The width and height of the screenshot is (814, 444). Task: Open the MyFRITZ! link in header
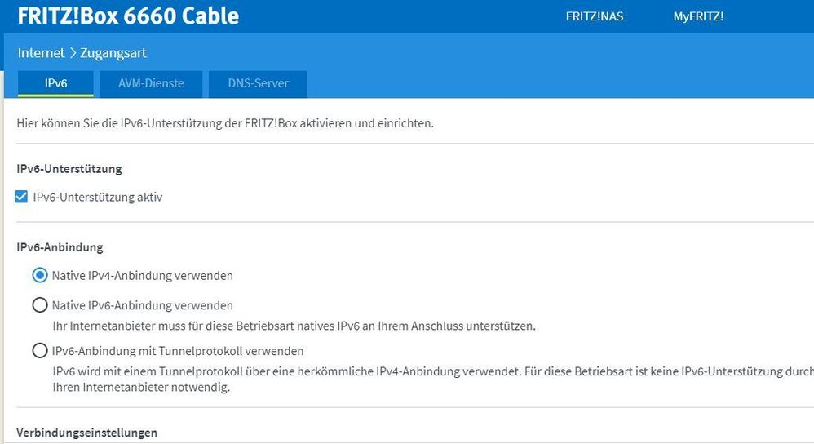point(698,16)
